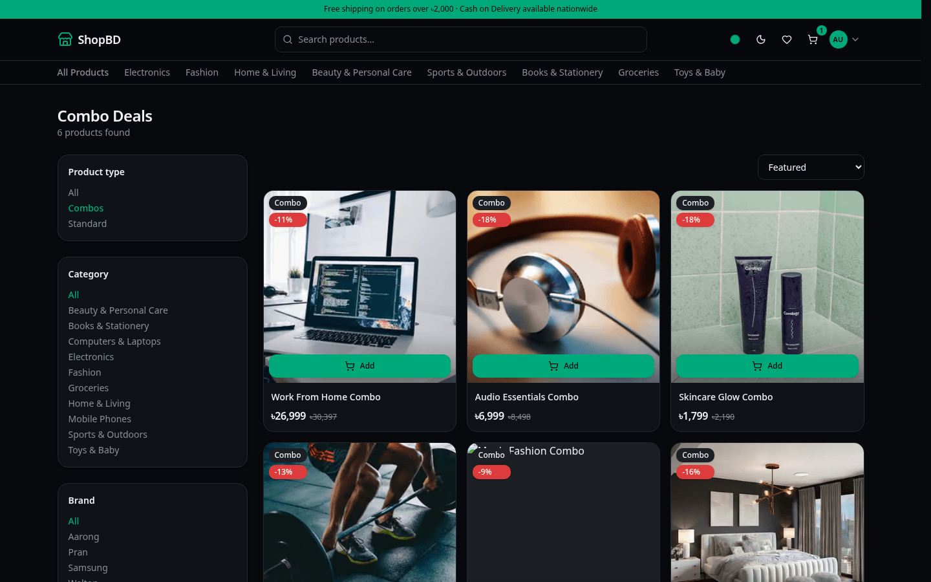
Task: Open the Groceries nav tab
Action: pos(638,72)
